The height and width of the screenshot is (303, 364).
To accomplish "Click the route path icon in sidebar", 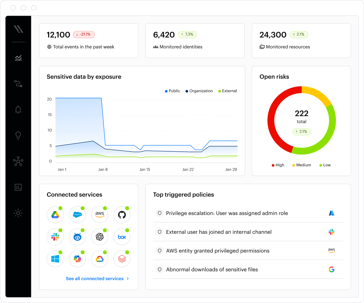I will [18, 84].
